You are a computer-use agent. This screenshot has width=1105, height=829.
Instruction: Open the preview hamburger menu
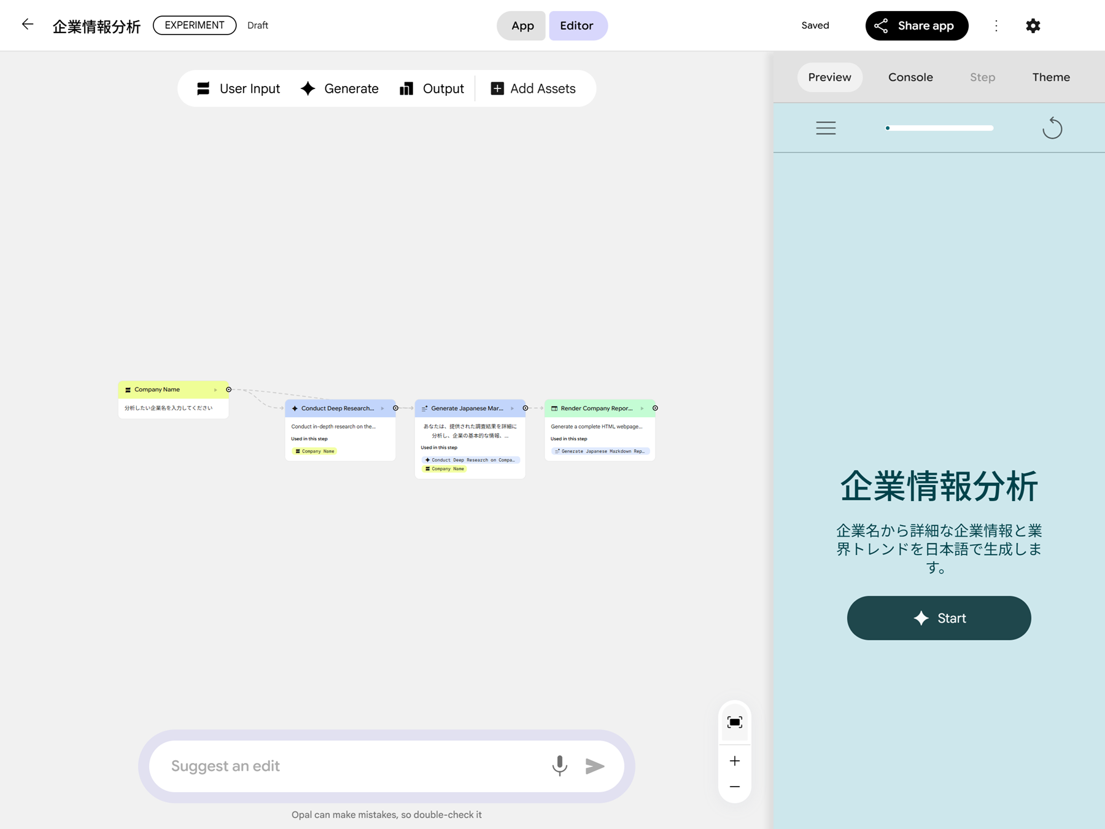[x=826, y=128]
